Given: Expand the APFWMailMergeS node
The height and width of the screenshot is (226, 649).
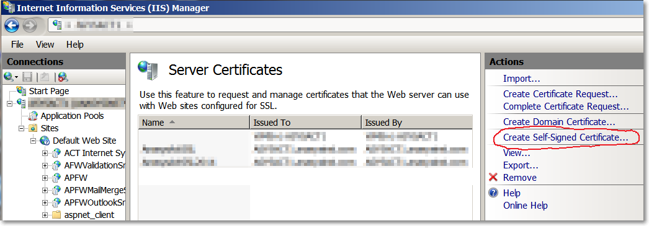Looking at the screenshot, I should pos(45,191).
